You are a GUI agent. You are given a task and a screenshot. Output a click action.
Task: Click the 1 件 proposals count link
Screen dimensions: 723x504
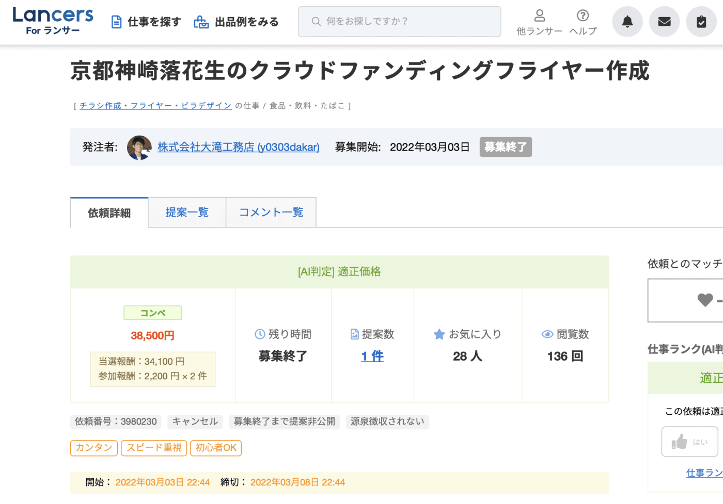tap(372, 356)
